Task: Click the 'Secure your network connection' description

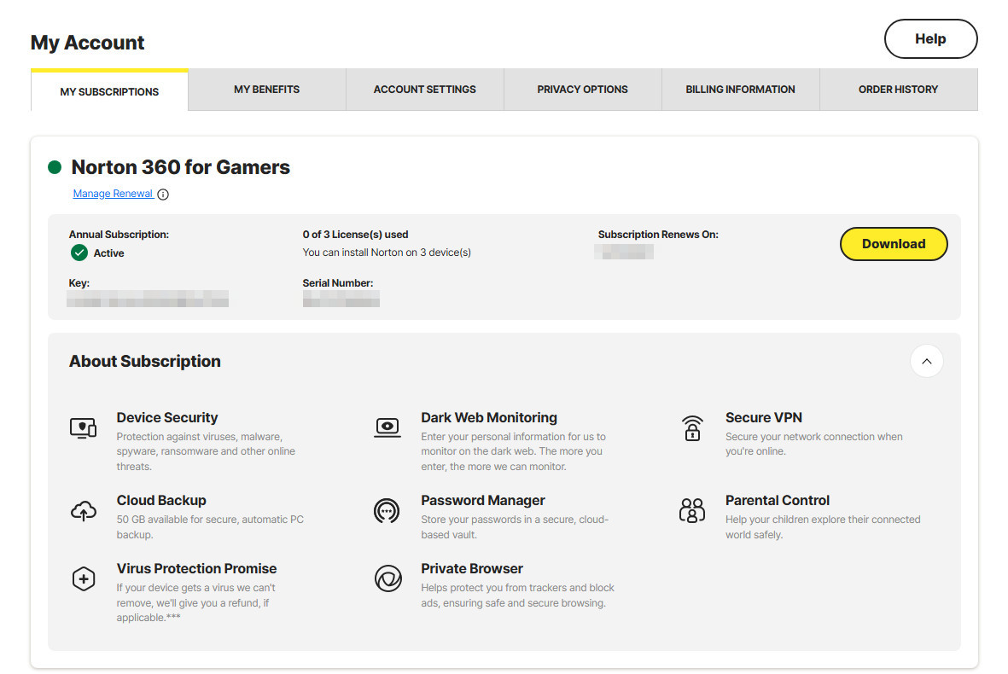Action: (x=814, y=444)
